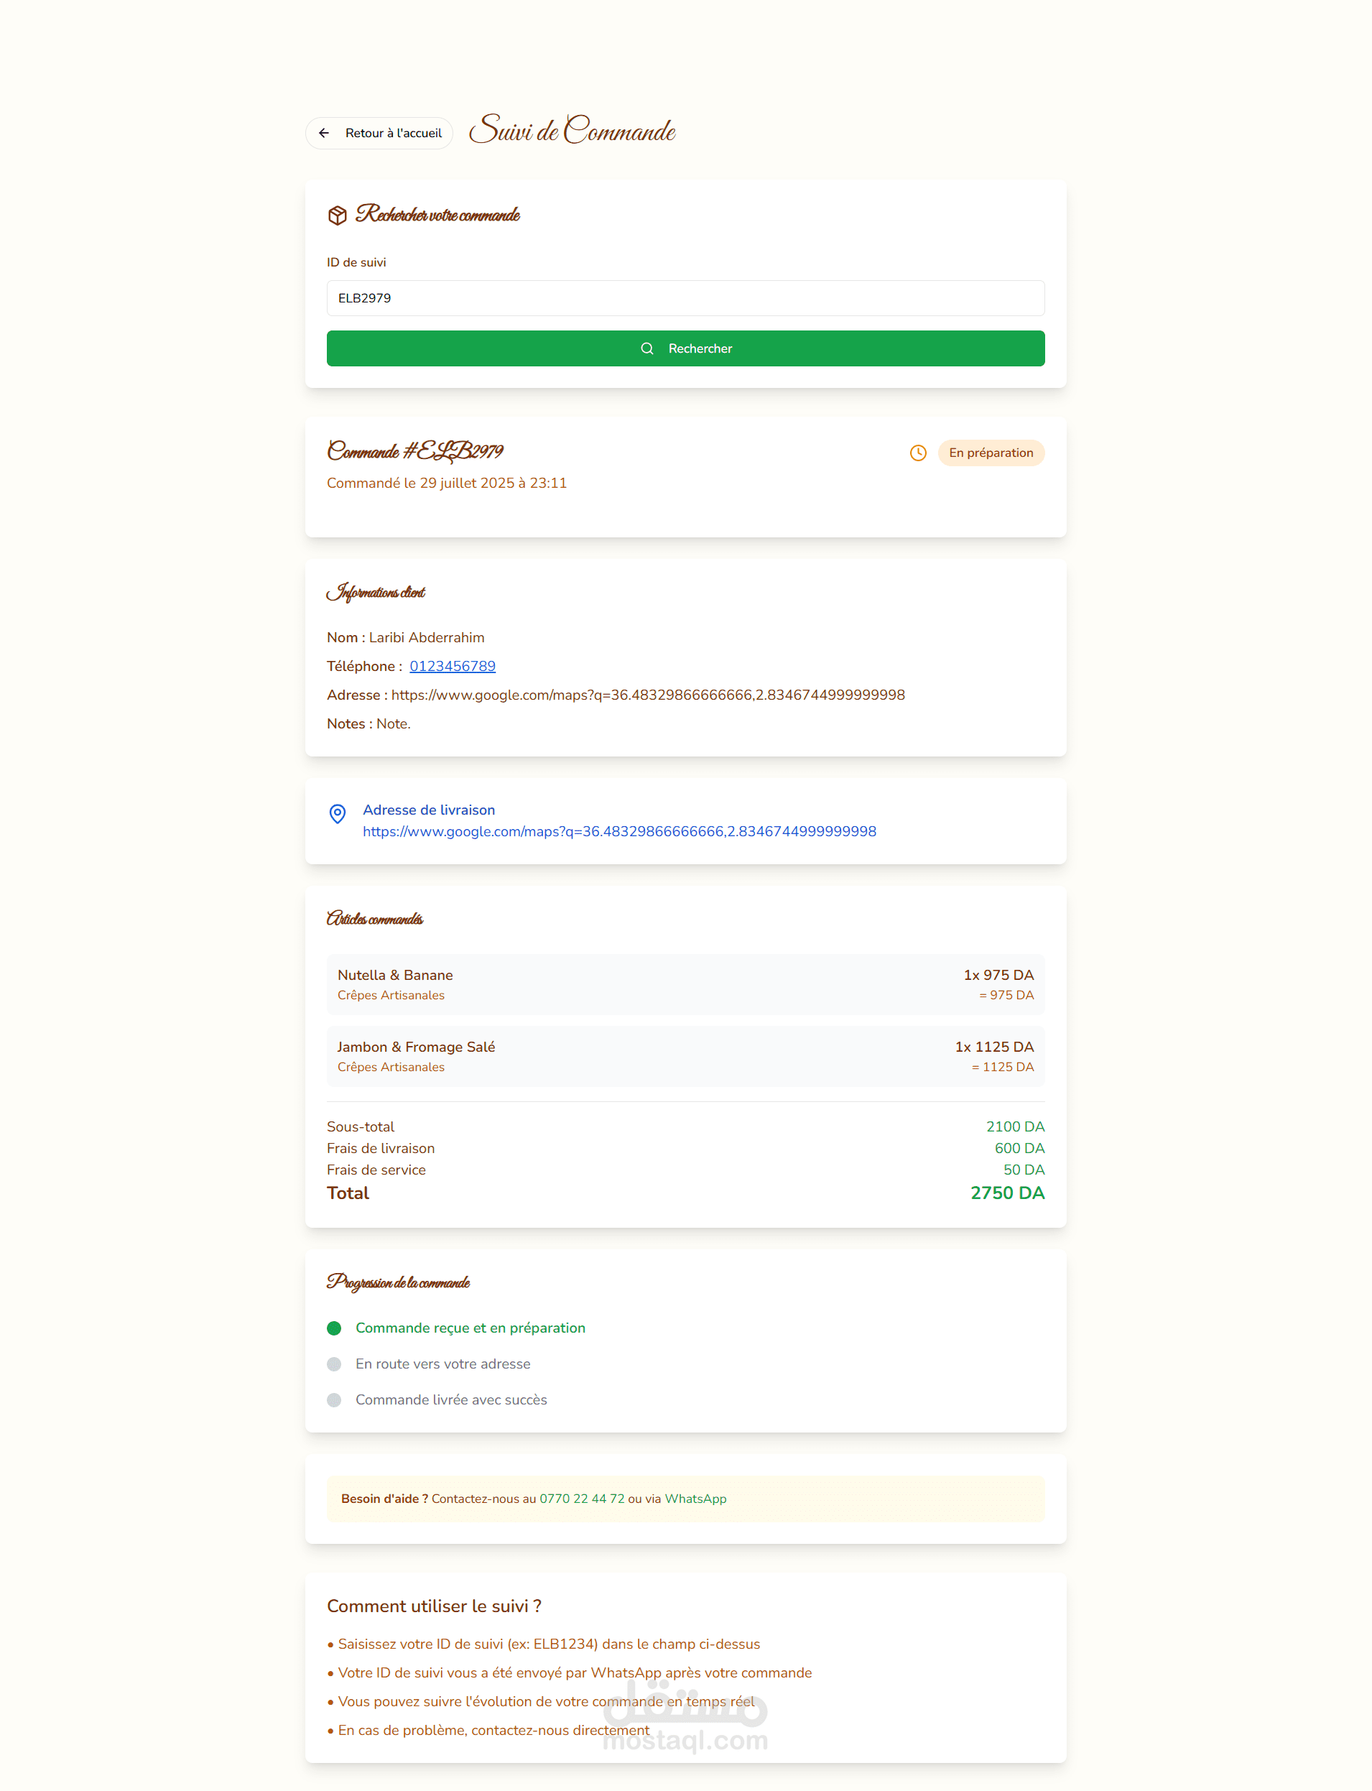Click the En préparation status badge
This screenshot has height=1791, width=1372.
point(991,453)
